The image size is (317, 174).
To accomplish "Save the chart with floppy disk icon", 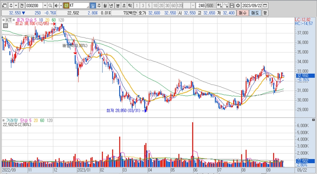I will click(232, 5).
